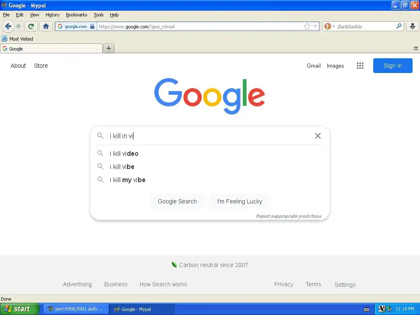
Task: Click the forward navigation arrow
Action: pos(18,26)
